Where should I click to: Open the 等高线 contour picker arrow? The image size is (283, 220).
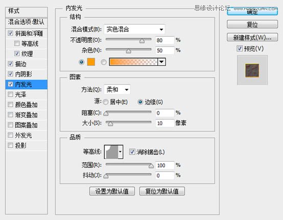120,152
